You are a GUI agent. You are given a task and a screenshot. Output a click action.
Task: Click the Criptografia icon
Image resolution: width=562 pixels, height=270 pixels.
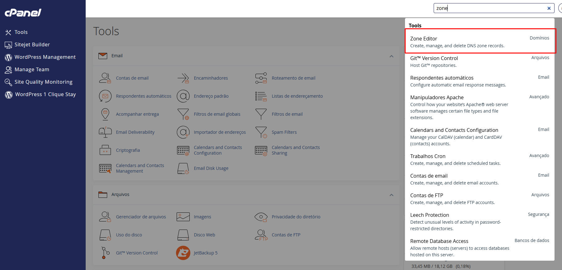coord(105,150)
